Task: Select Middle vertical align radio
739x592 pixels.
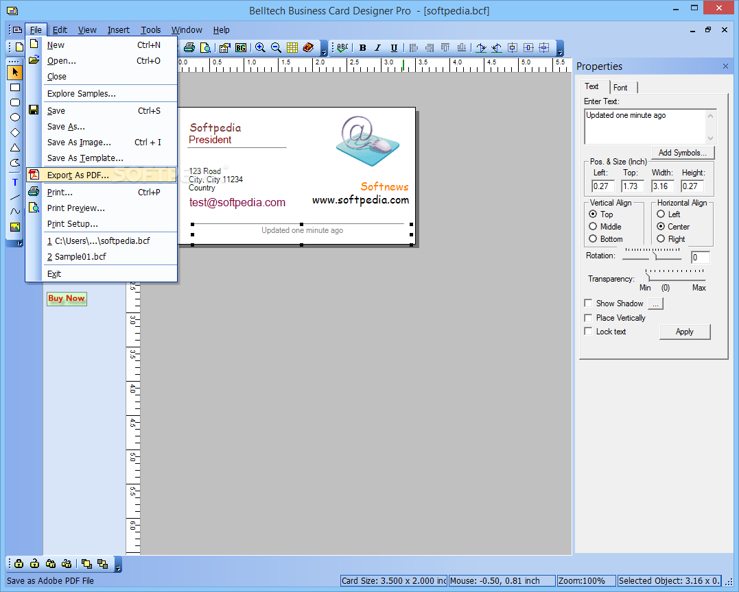Action: tap(593, 226)
